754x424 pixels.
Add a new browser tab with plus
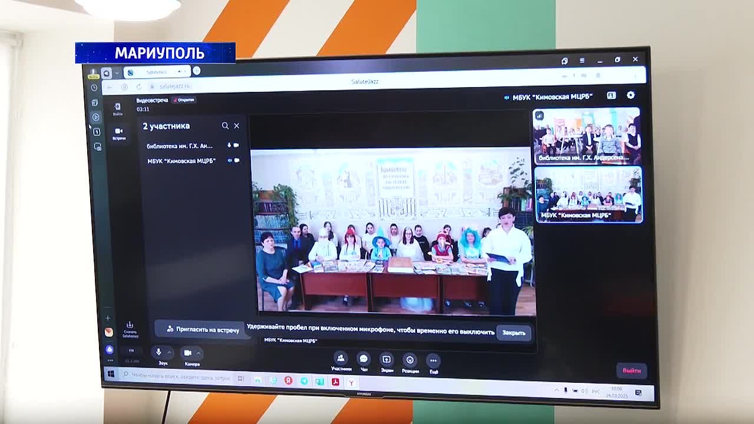click(x=197, y=71)
